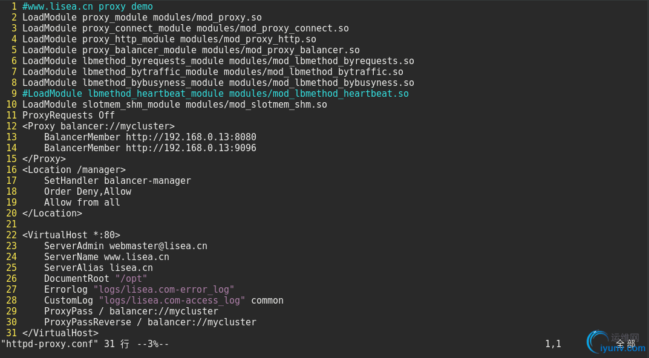The image size is (649, 358).
Task: Place cursor on the commented heartbeat LoadModule line
Action: 216,94
